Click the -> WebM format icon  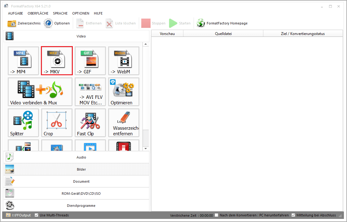(124, 61)
